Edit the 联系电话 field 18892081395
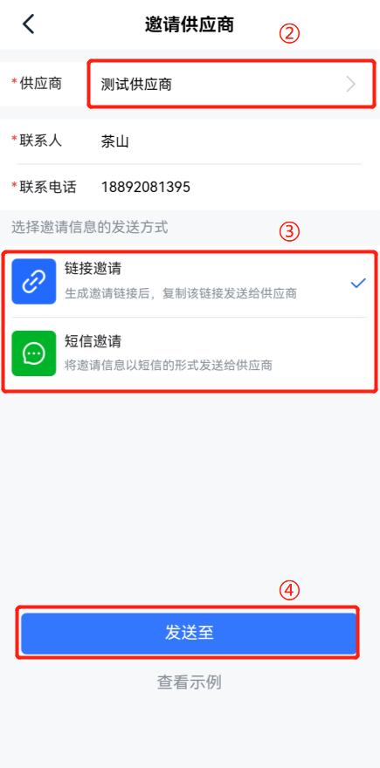This screenshot has height=768, width=380. click(x=190, y=187)
